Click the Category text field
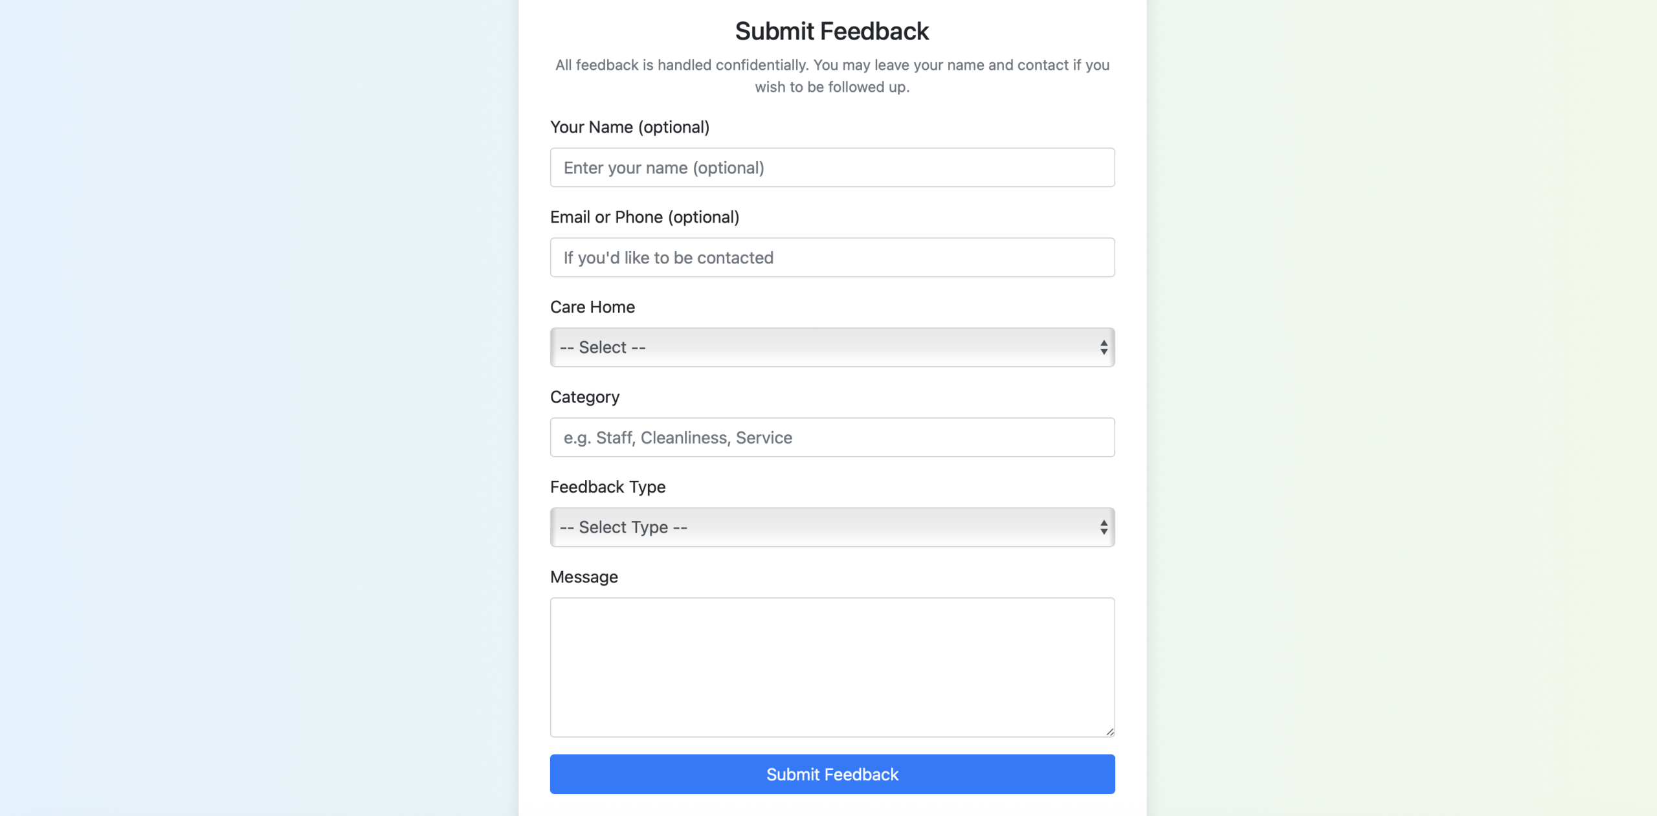1657x816 pixels. [832, 437]
